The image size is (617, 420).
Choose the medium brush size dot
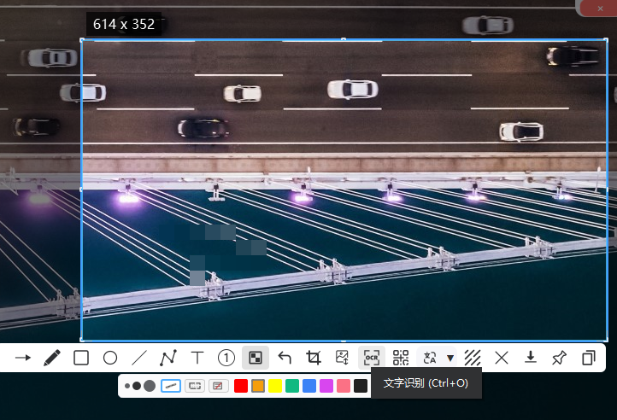[x=137, y=386]
